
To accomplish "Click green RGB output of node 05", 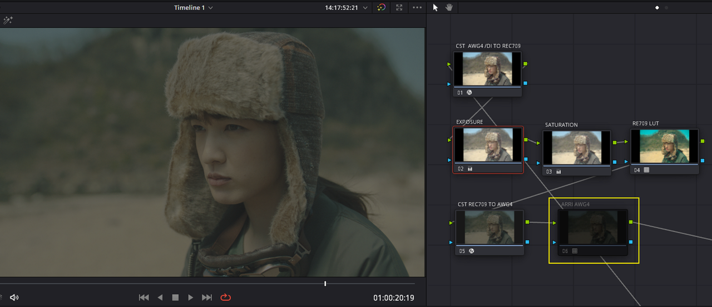I will [527, 222].
